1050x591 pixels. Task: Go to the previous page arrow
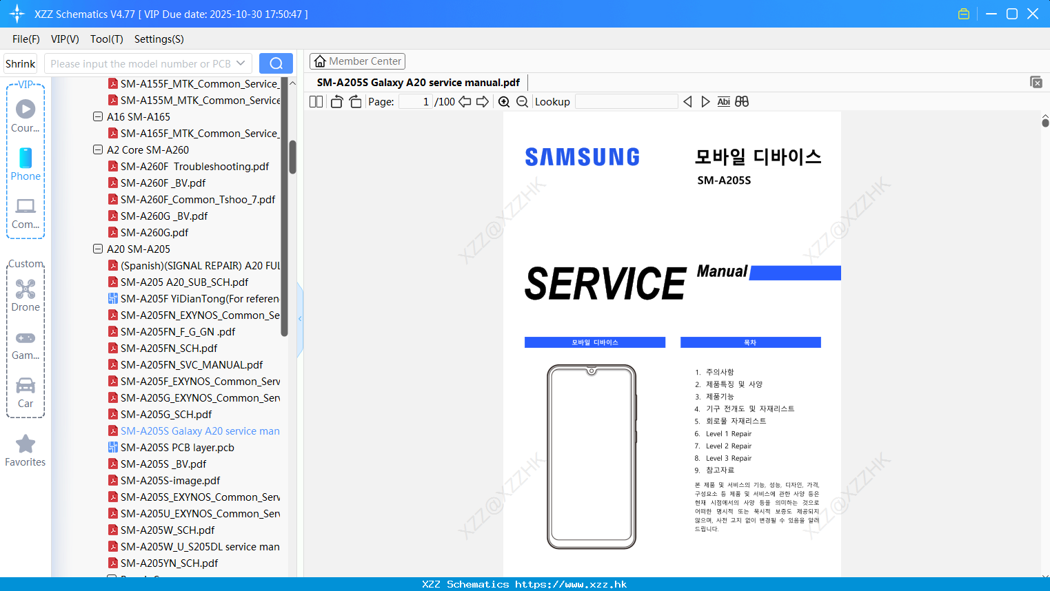point(465,102)
